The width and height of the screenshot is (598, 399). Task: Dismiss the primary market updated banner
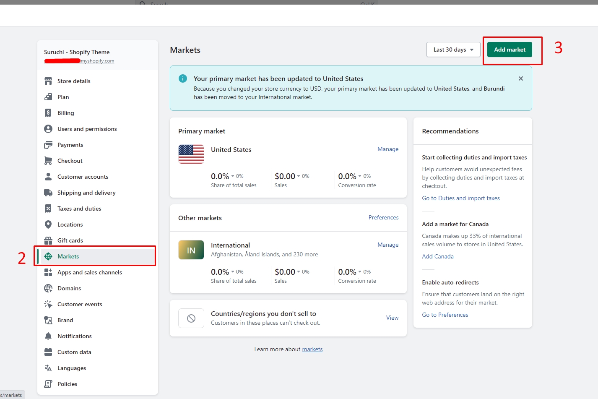(520, 78)
